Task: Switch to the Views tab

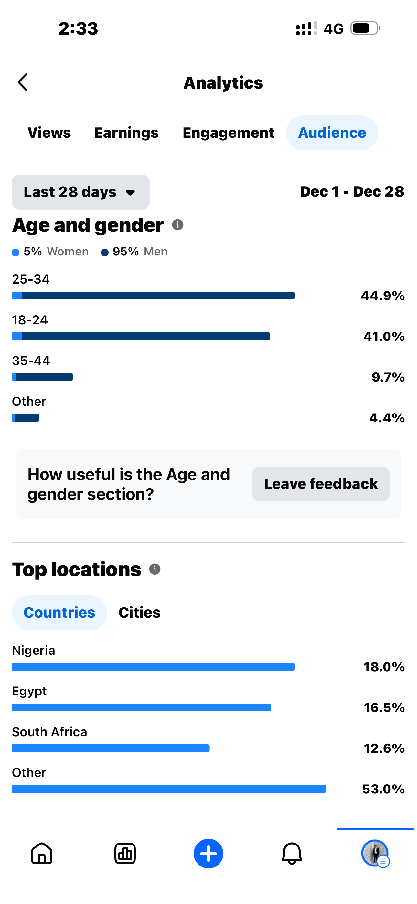Action: coord(49,133)
